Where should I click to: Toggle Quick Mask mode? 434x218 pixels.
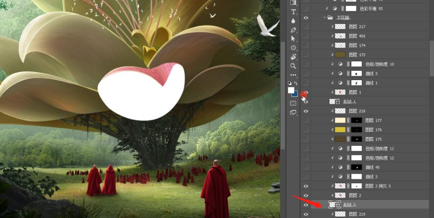click(x=293, y=103)
